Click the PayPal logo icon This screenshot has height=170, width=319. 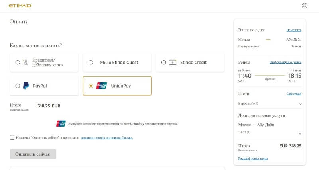point(26,86)
